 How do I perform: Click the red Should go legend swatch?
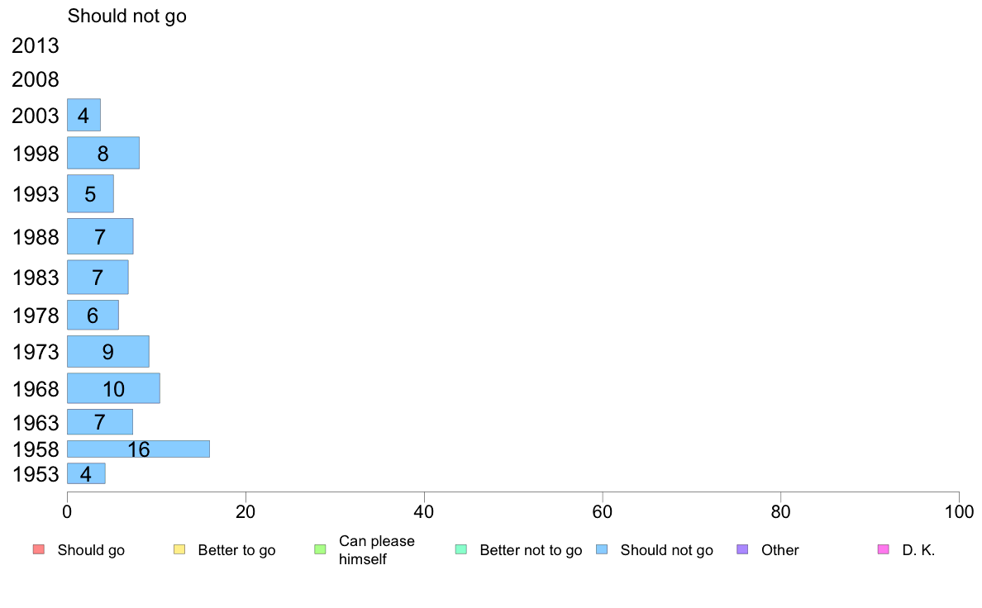point(38,549)
